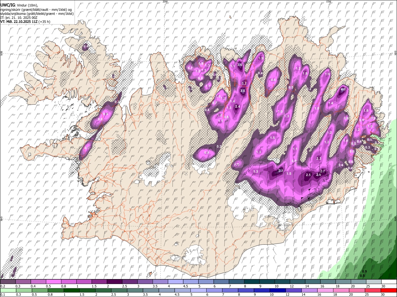Click the 'IT: þri. 21. 10. 2025 00Z' line
Viewport: 397px width, 297px height.
pyautogui.click(x=19, y=18)
